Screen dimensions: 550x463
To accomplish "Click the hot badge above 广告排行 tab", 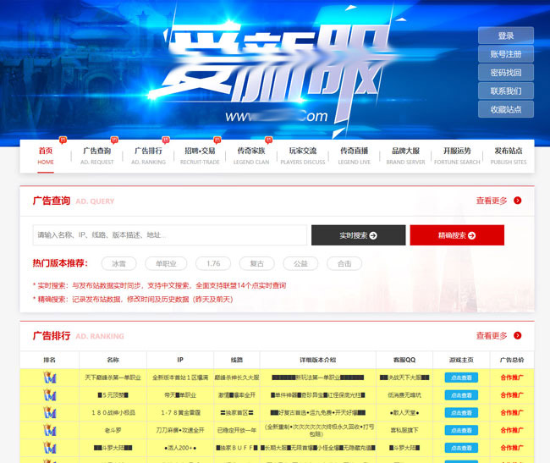I will click(166, 141).
